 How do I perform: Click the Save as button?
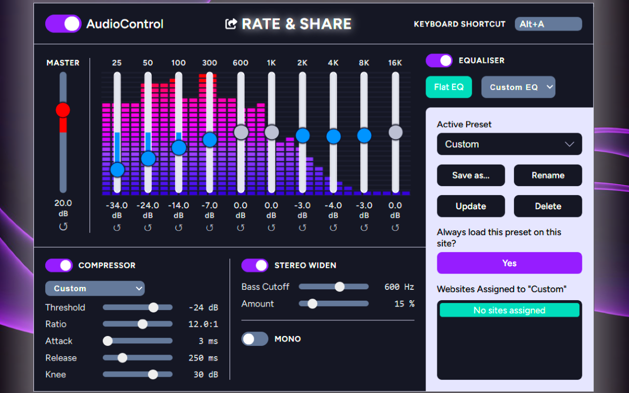click(471, 175)
